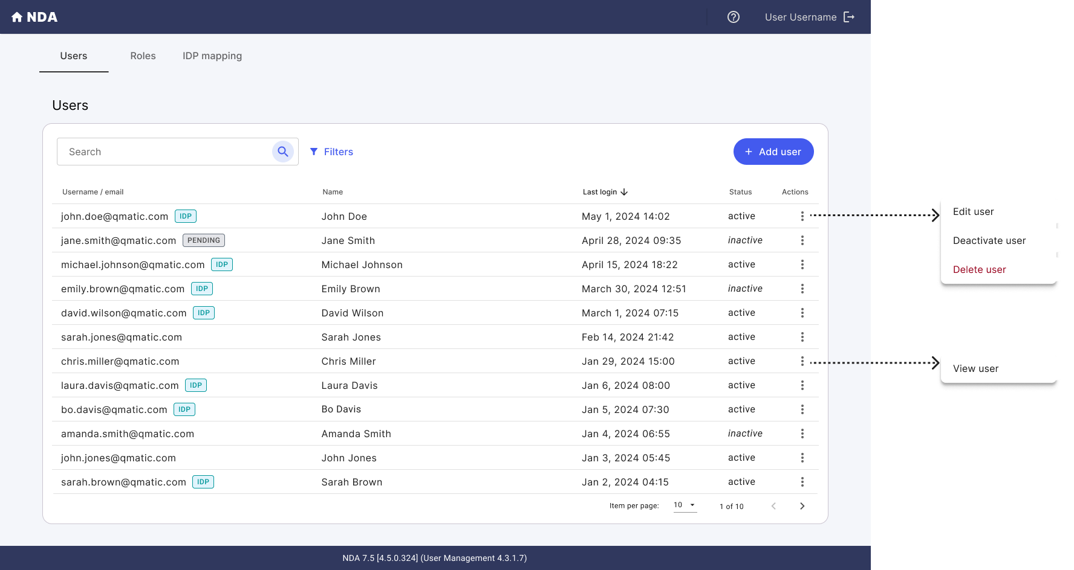Toggle Last login sort arrow
1074x570 pixels.
point(624,192)
